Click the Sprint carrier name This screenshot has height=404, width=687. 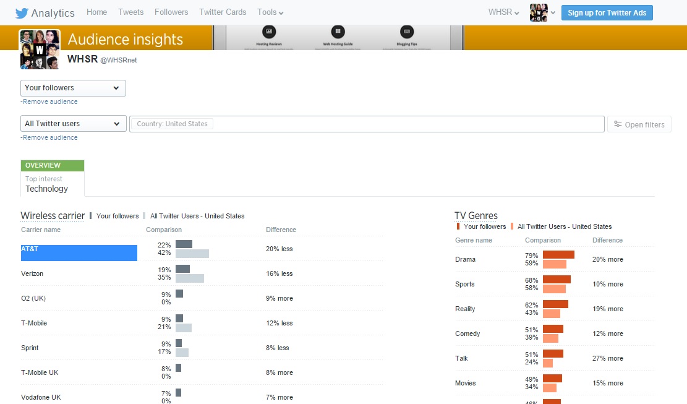30,348
